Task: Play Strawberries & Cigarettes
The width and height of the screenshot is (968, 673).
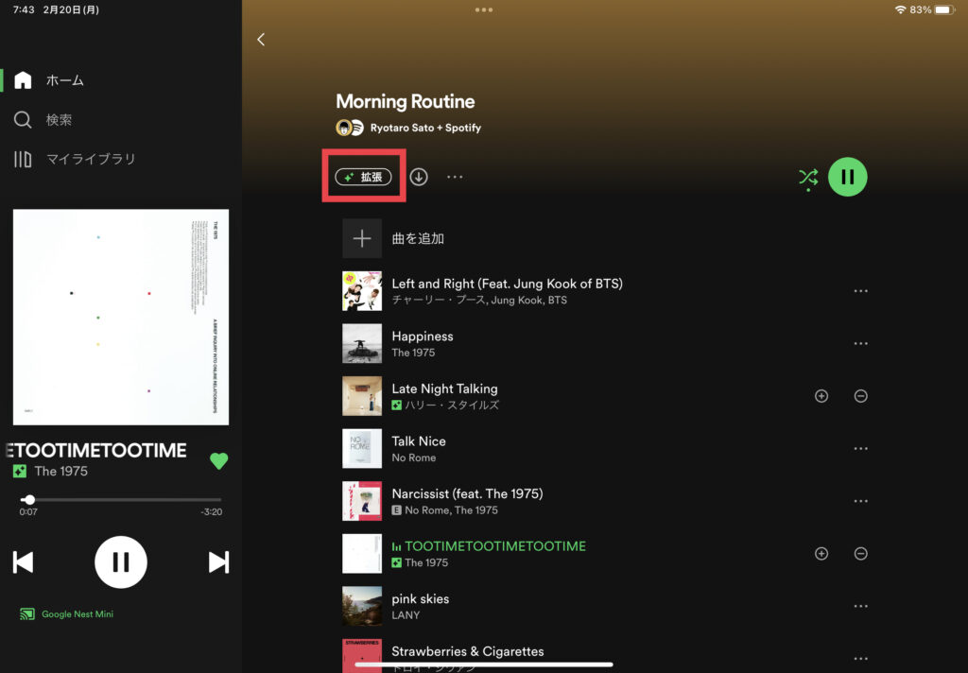Action: pyautogui.click(x=467, y=651)
